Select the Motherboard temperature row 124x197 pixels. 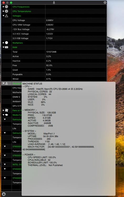point(11,92)
